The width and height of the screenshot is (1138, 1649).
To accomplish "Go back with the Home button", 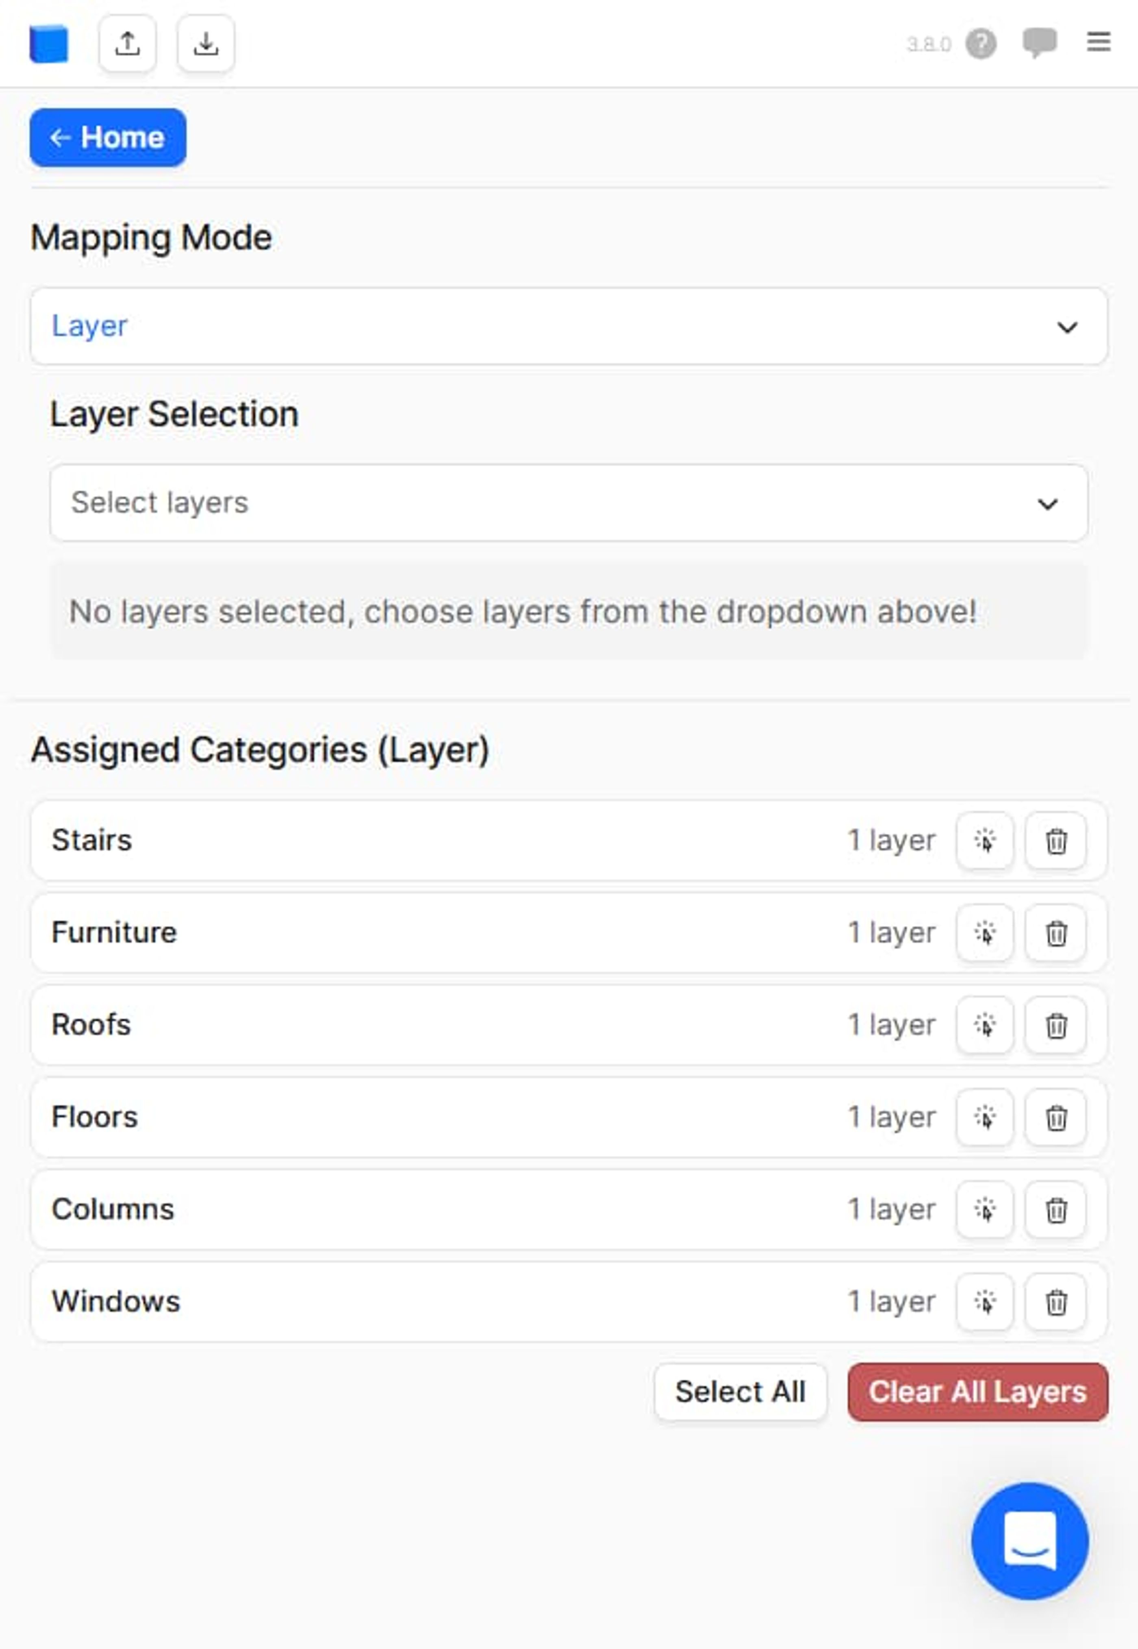I will [108, 138].
